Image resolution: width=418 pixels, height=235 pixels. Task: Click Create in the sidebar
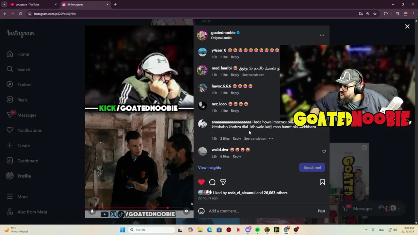[18, 146]
